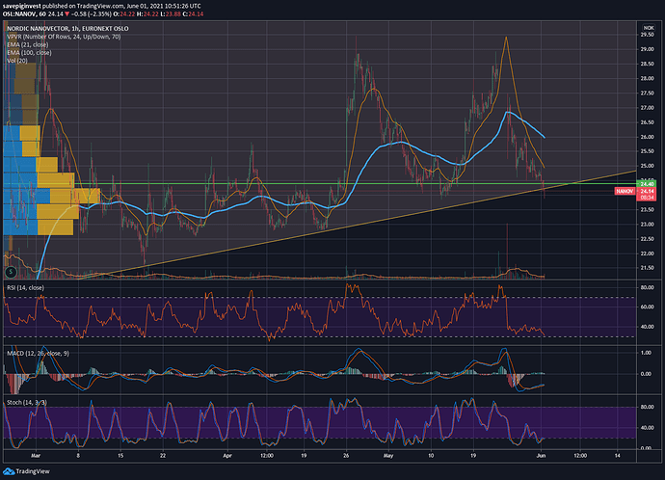The image size is (665, 480).
Task: Click the 15 date label on time axis
Action: point(120,456)
